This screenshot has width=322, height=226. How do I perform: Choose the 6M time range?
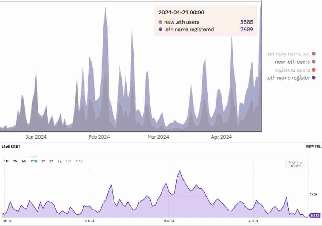click(x=24, y=161)
